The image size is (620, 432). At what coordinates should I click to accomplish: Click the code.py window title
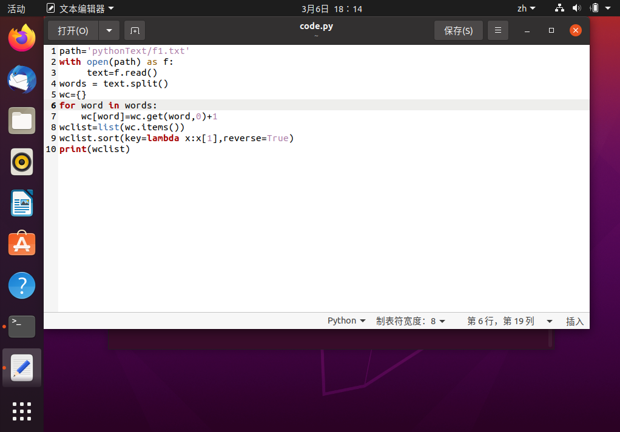[x=316, y=26]
